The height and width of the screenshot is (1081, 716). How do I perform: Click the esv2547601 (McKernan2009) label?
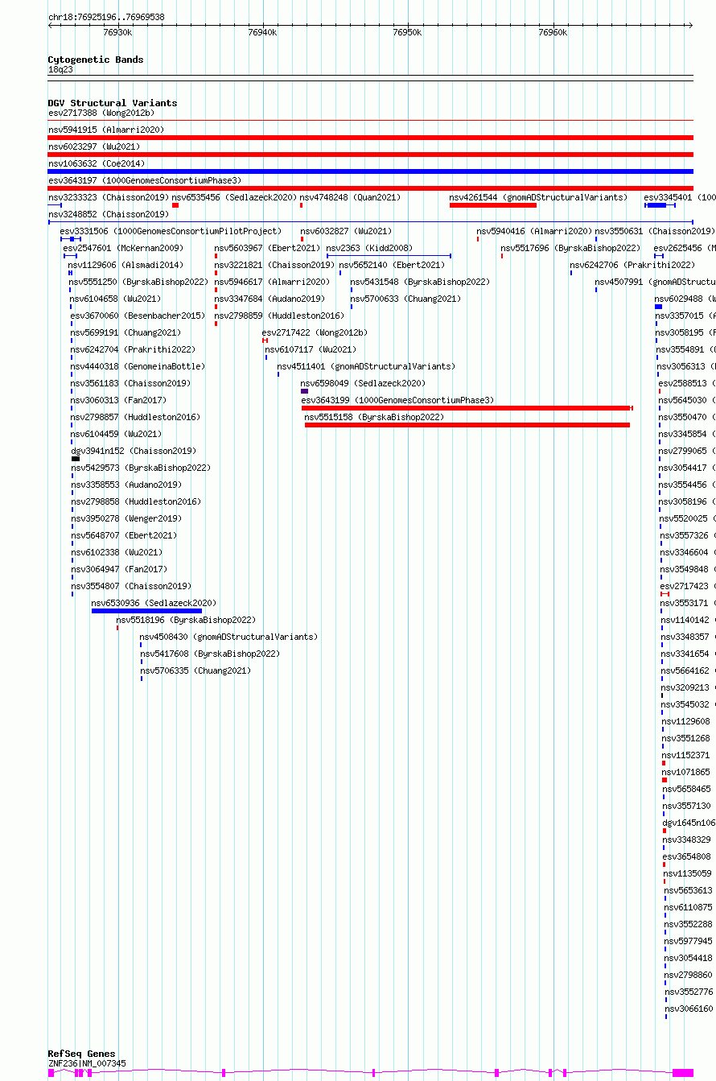pyautogui.click(x=123, y=248)
